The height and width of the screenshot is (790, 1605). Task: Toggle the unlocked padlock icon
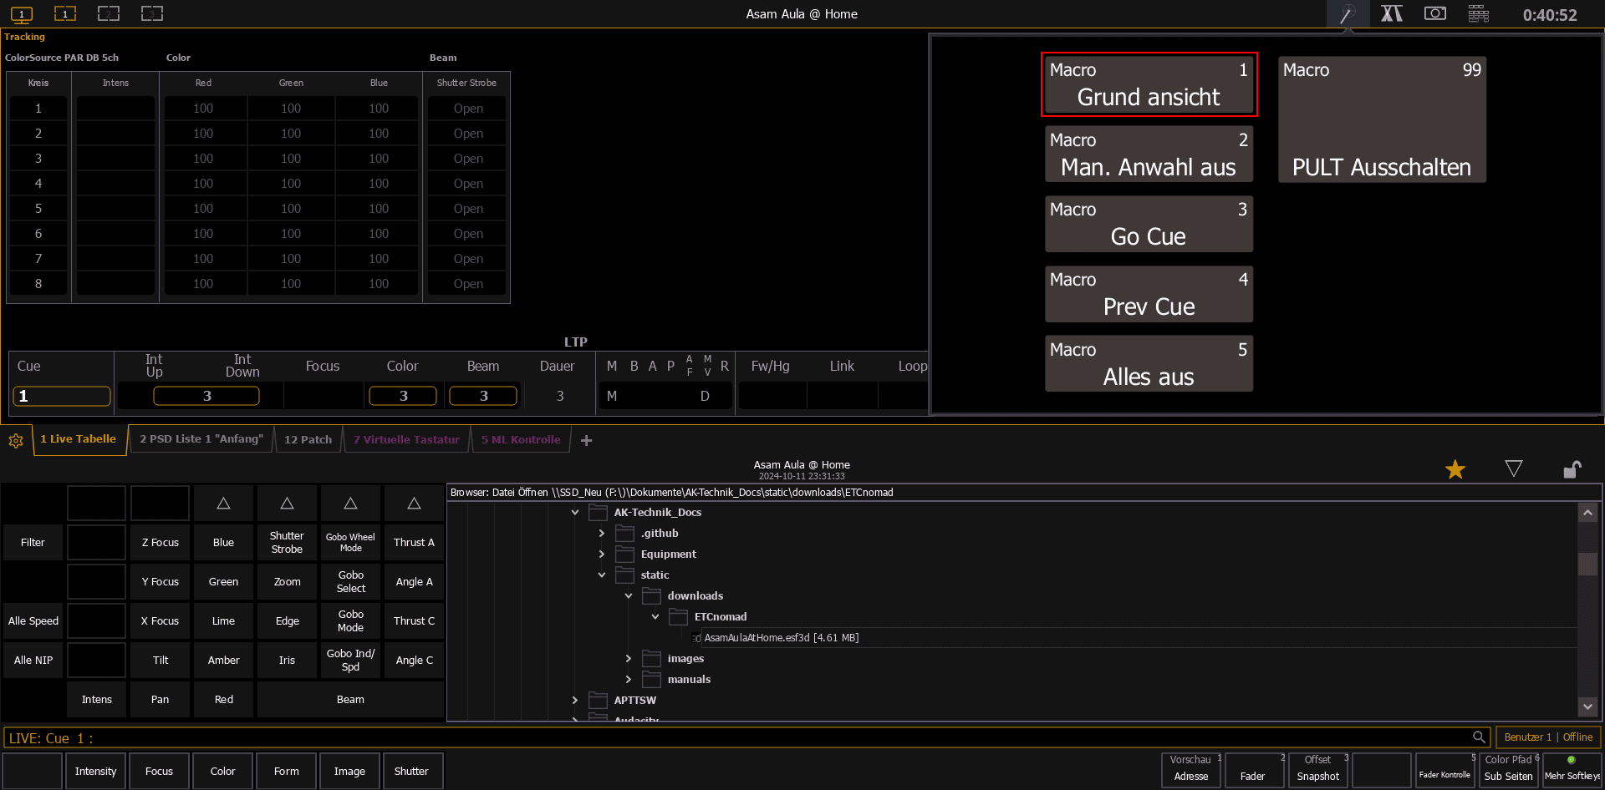[1572, 469]
